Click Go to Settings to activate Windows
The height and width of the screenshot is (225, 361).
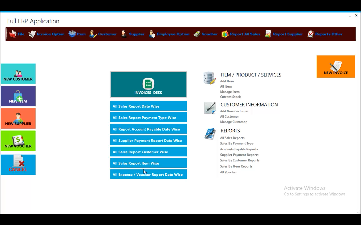click(315, 194)
